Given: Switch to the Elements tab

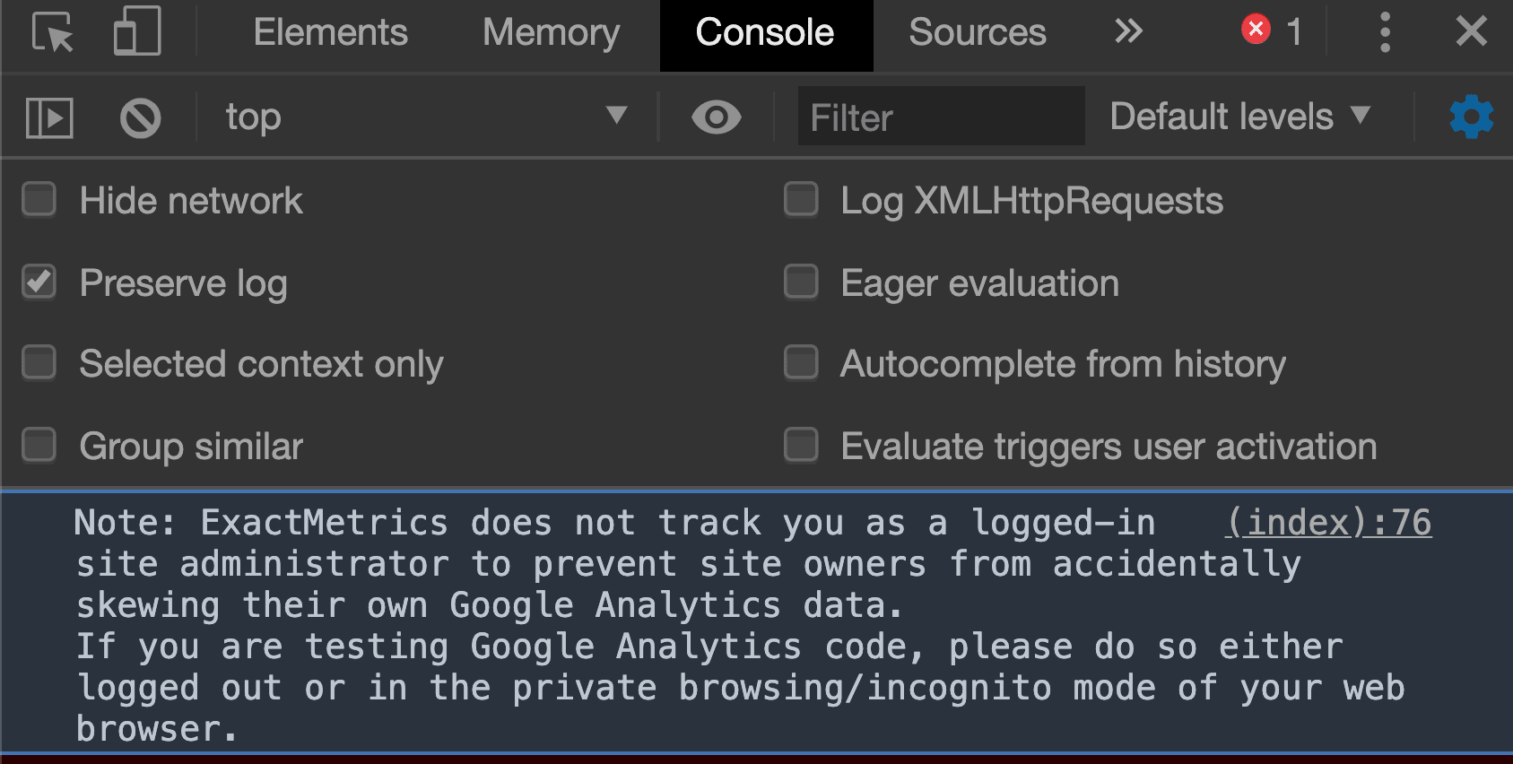Looking at the screenshot, I should (330, 32).
